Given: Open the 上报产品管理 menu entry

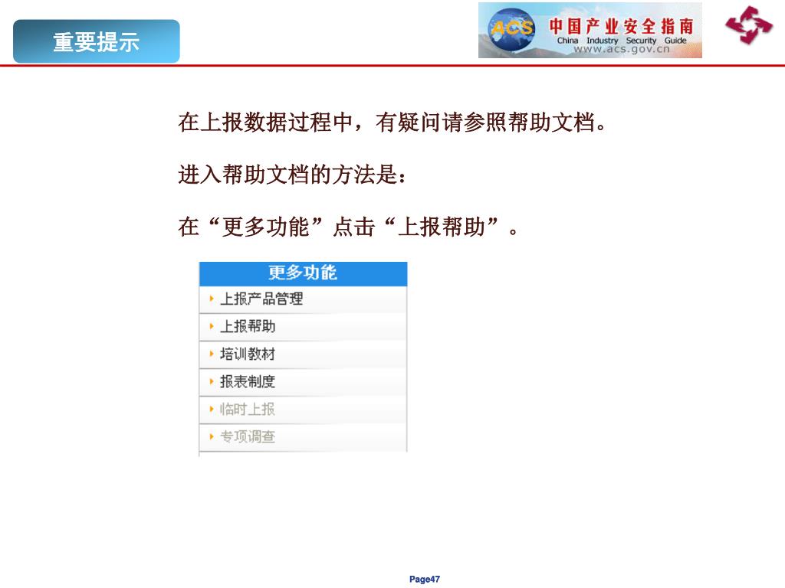Looking at the screenshot, I should point(303,299).
